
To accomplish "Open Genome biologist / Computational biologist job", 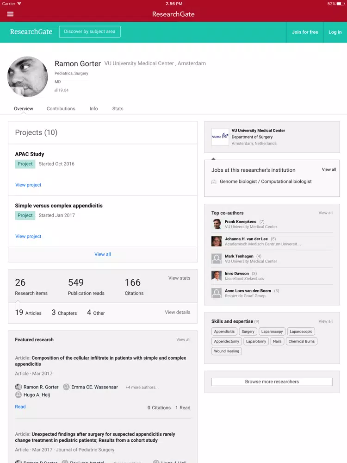I will [266, 181].
